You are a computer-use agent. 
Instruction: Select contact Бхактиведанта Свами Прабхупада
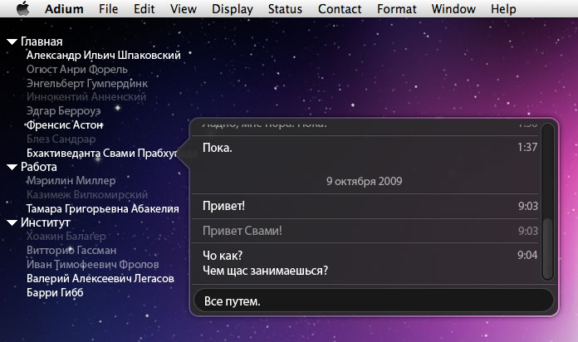[101, 154]
